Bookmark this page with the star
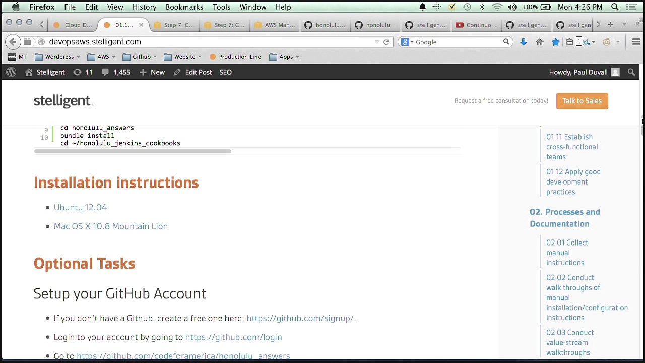This screenshot has width=645, height=363. click(x=555, y=42)
